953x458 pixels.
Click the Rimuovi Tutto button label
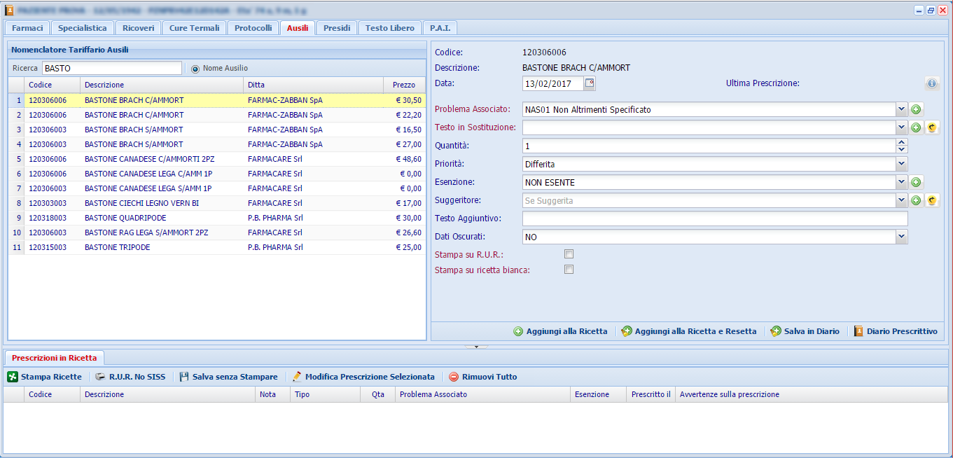coord(489,377)
